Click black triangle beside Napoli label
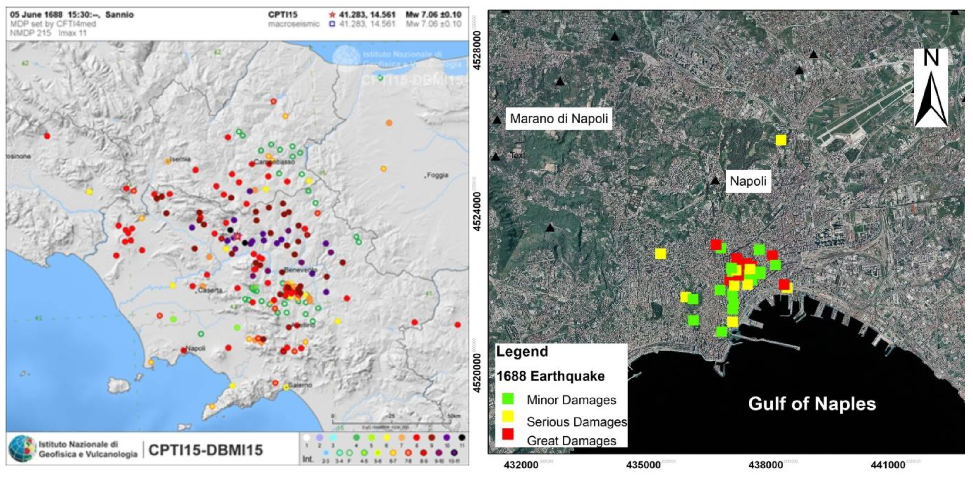The width and height of the screenshot is (973, 480). [x=715, y=181]
